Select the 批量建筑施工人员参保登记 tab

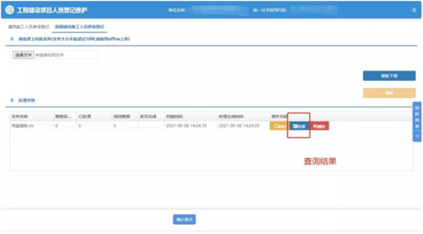(x=80, y=26)
